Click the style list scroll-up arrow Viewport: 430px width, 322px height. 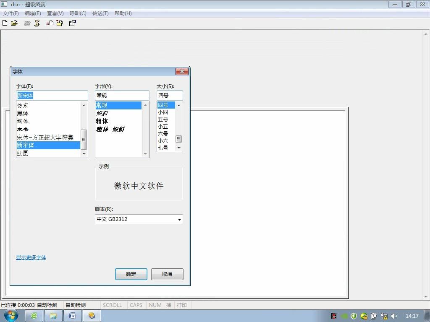click(x=145, y=105)
